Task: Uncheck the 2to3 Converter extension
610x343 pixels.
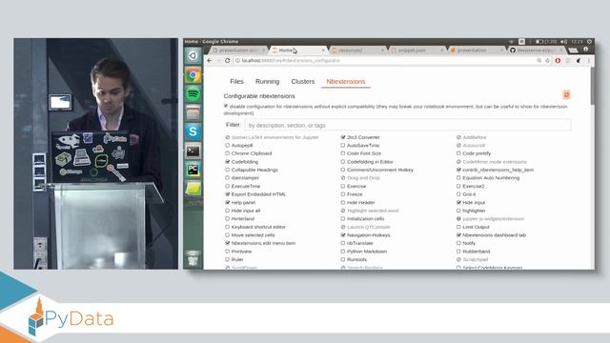Action: [x=343, y=137]
